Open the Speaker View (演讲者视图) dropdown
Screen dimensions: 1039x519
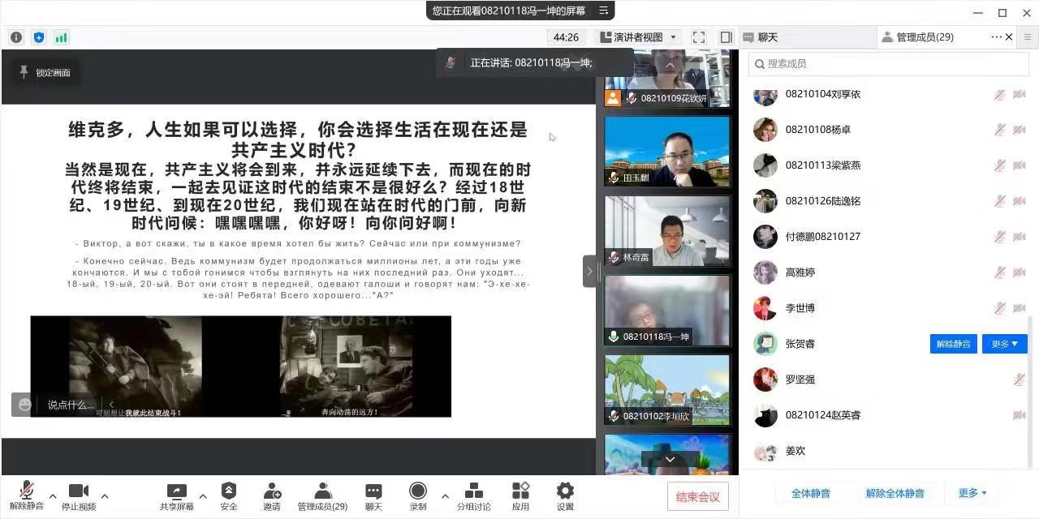(x=638, y=37)
